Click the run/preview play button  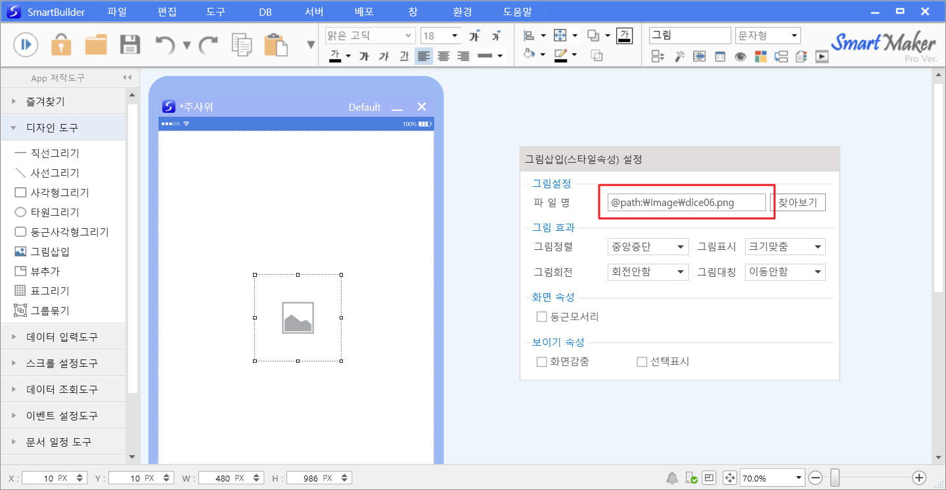[26, 44]
